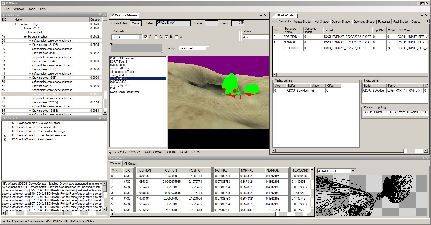Pin the Event Browser panel
Viewport: 431px width, 225px height.
click(x=100, y=15)
